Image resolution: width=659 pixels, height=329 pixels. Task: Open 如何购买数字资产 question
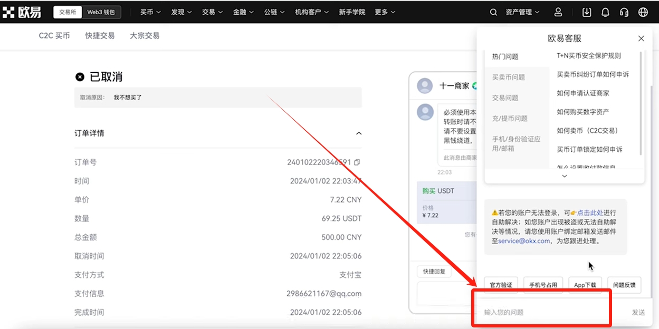click(x=583, y=112)
